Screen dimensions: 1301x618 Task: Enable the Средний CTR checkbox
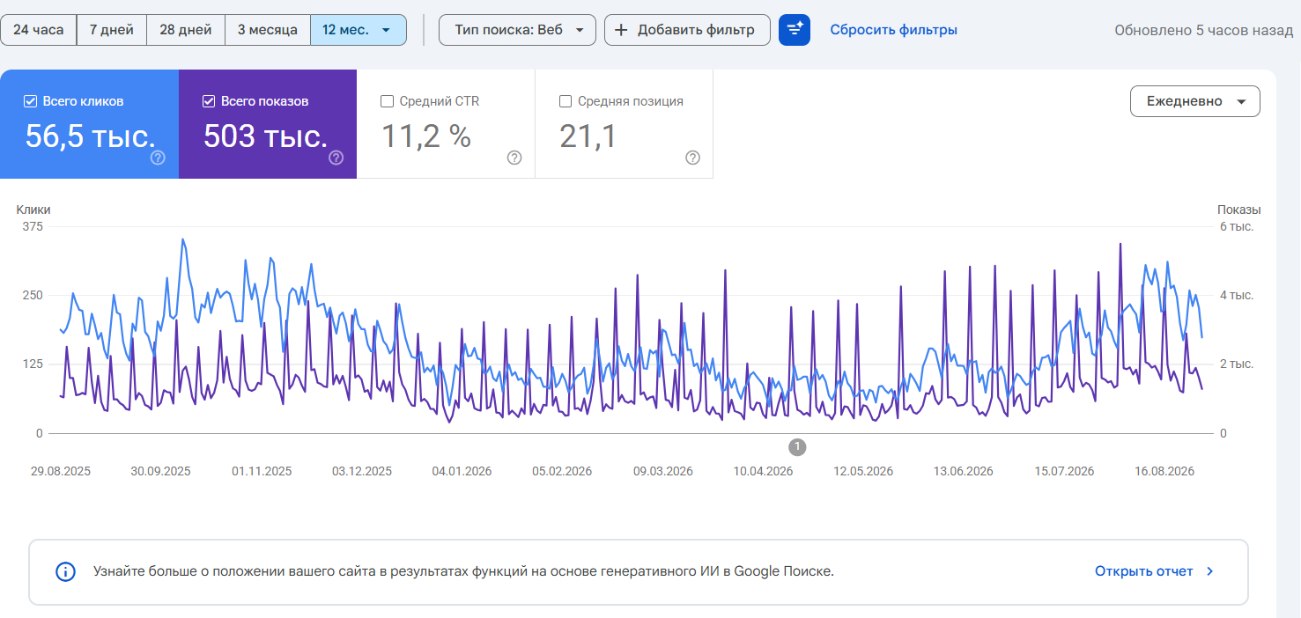(x=387, y=101)
